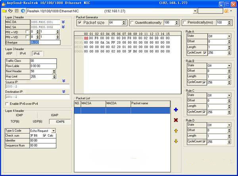Screen dimensions: 238x176
Task: Click the blue globe icon in the toolbar
Action: pos(23,11)
